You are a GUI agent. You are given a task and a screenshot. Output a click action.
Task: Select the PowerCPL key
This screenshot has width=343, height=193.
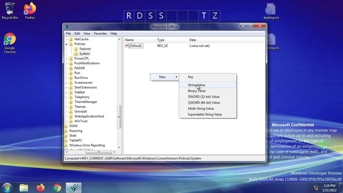click(x=81, y=58)
